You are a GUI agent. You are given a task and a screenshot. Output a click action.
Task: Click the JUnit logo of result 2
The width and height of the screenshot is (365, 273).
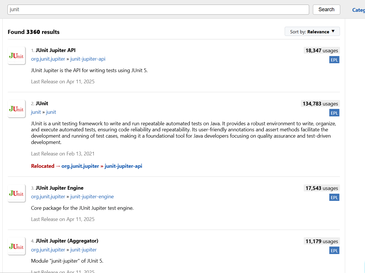[x=16, y=109]
